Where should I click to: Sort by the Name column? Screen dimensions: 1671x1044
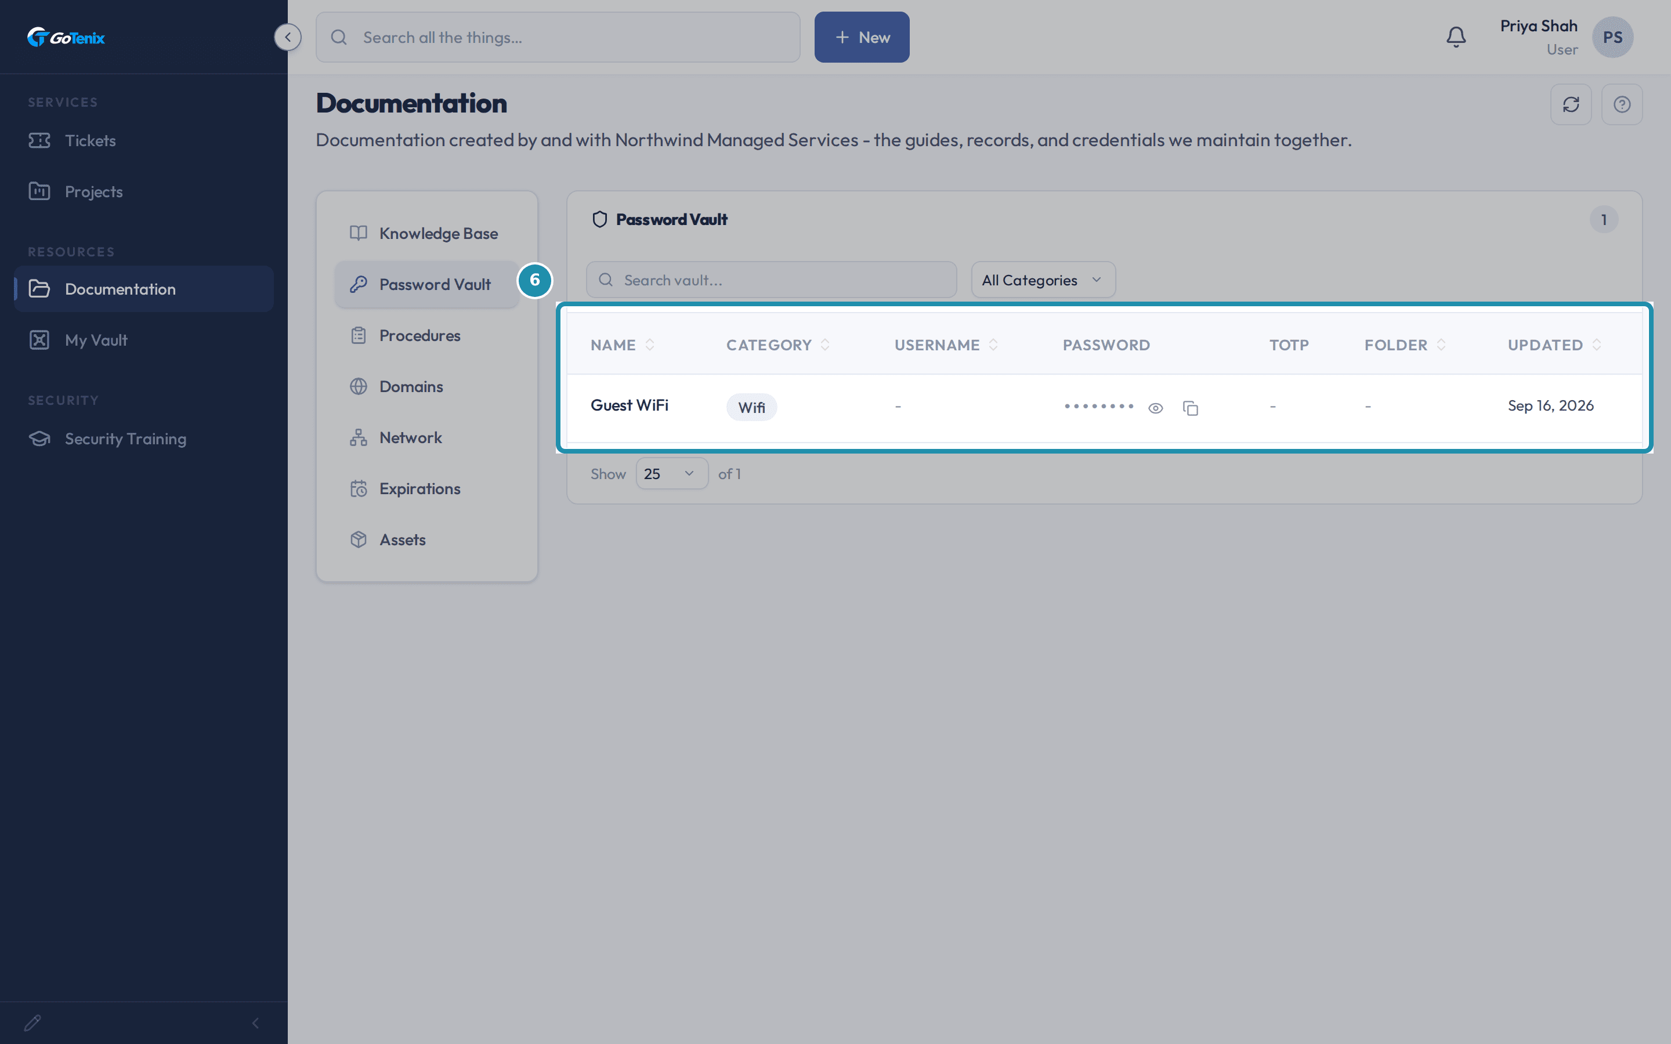(x=623, y=345)
